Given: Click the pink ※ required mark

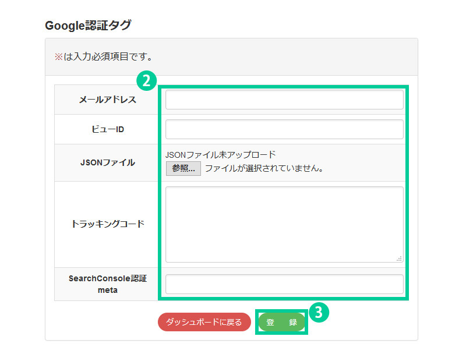Looking at the screenshot, I should [58, 57].
